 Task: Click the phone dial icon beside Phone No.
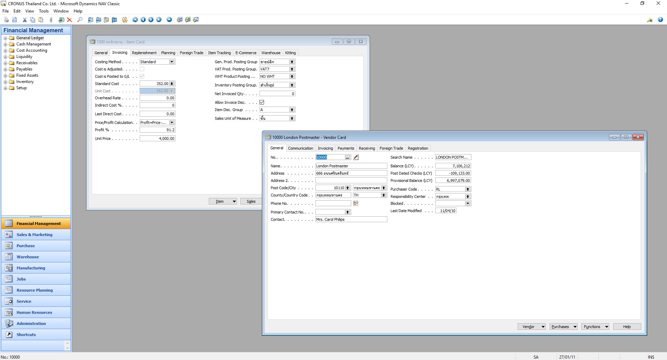356,203
